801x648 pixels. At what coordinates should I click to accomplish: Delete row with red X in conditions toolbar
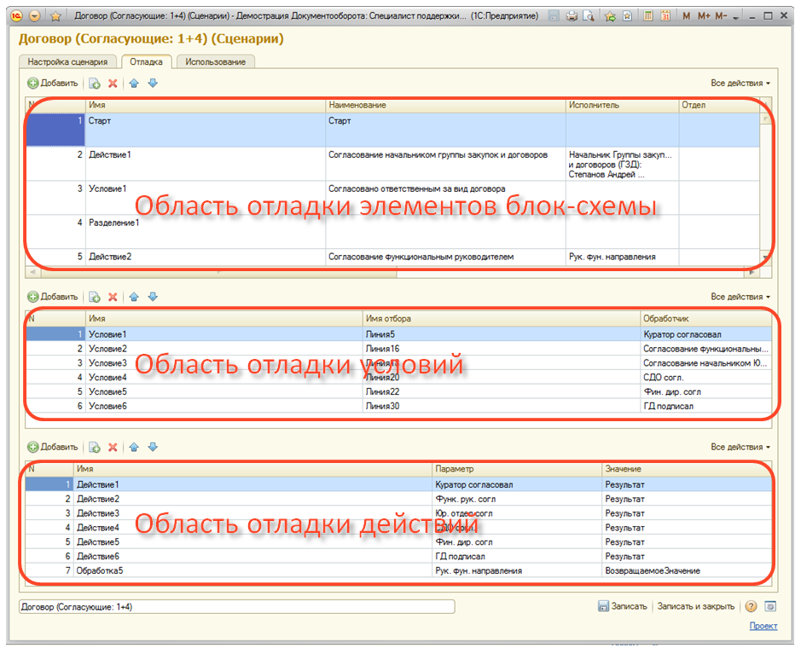pos(112,297)
